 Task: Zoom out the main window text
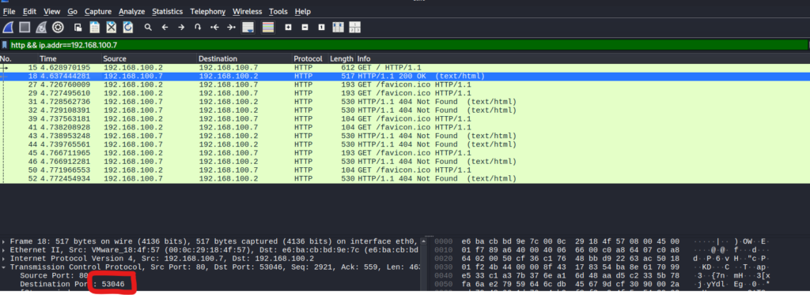305,28
